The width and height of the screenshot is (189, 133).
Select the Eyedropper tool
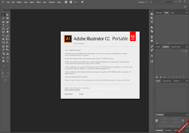(x=3, y=50)
